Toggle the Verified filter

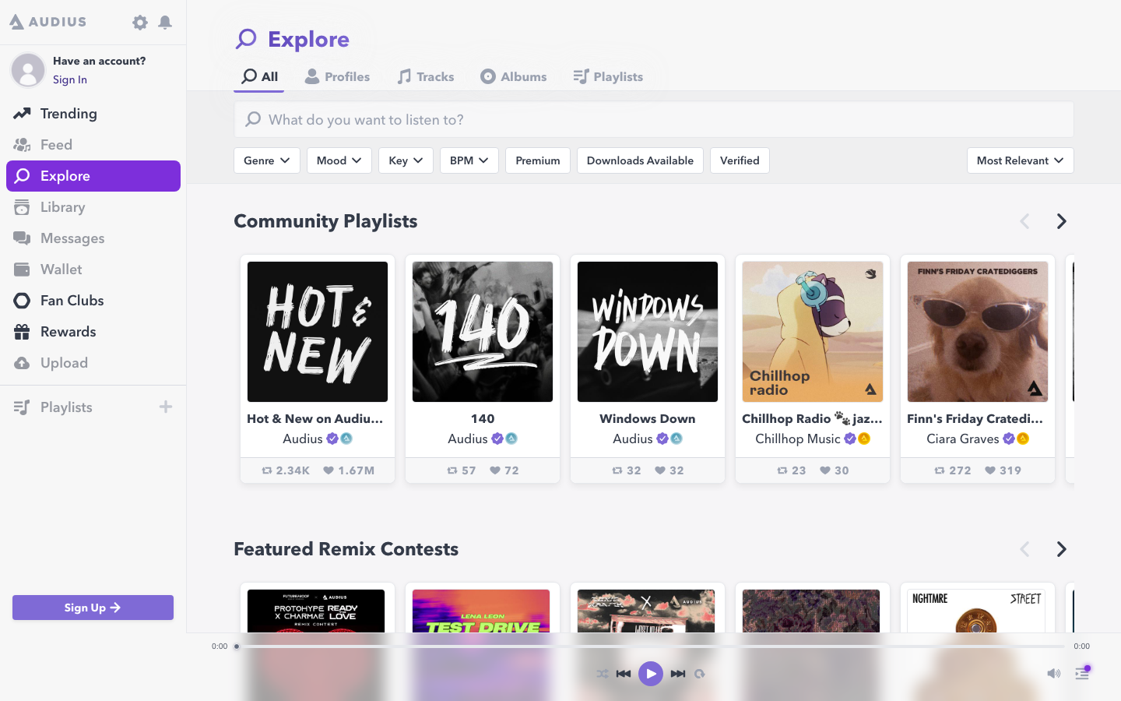click(740, 160)
